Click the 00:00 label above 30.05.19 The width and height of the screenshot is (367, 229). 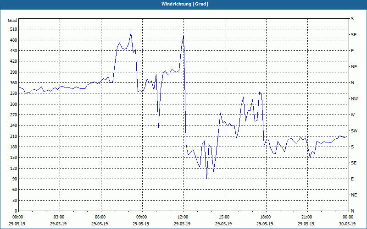(x=348, y=217)
